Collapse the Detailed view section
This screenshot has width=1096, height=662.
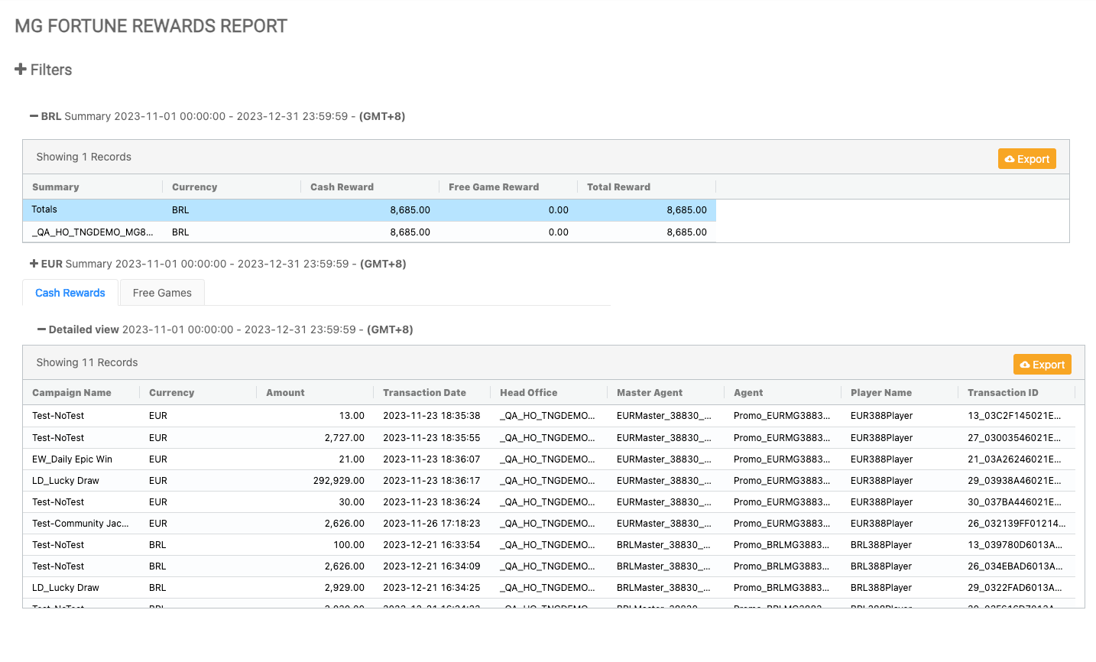42,329
